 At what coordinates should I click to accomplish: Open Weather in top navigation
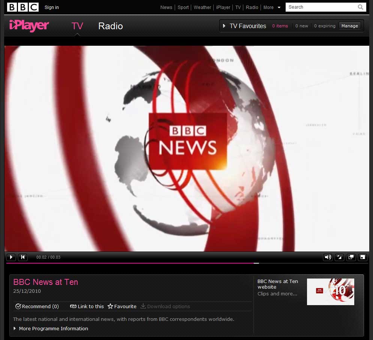click(x=202, y=7)
